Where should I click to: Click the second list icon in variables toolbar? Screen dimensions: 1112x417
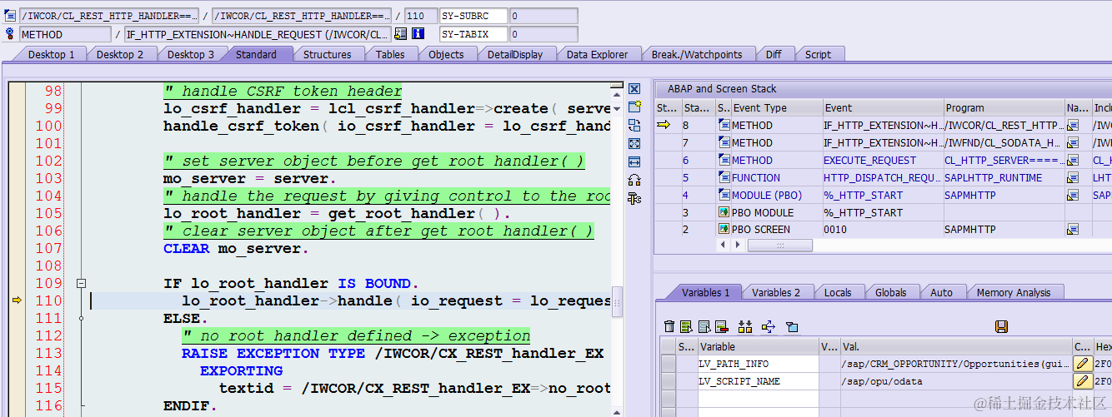click(x=704, y=326)
